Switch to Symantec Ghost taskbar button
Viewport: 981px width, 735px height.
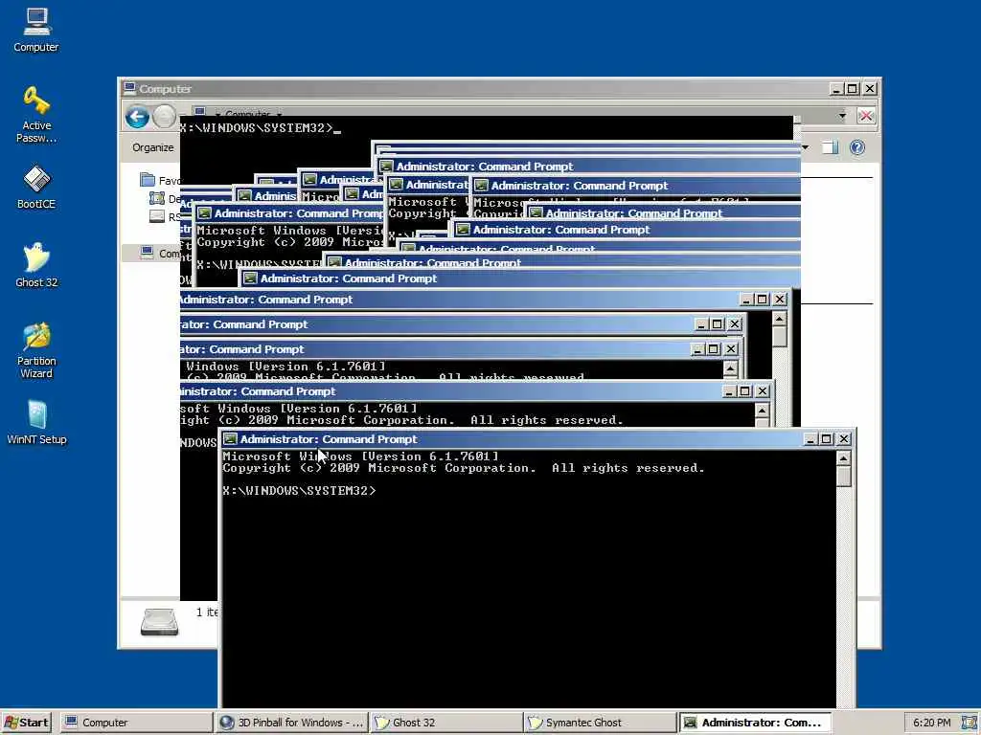(600, 723)
